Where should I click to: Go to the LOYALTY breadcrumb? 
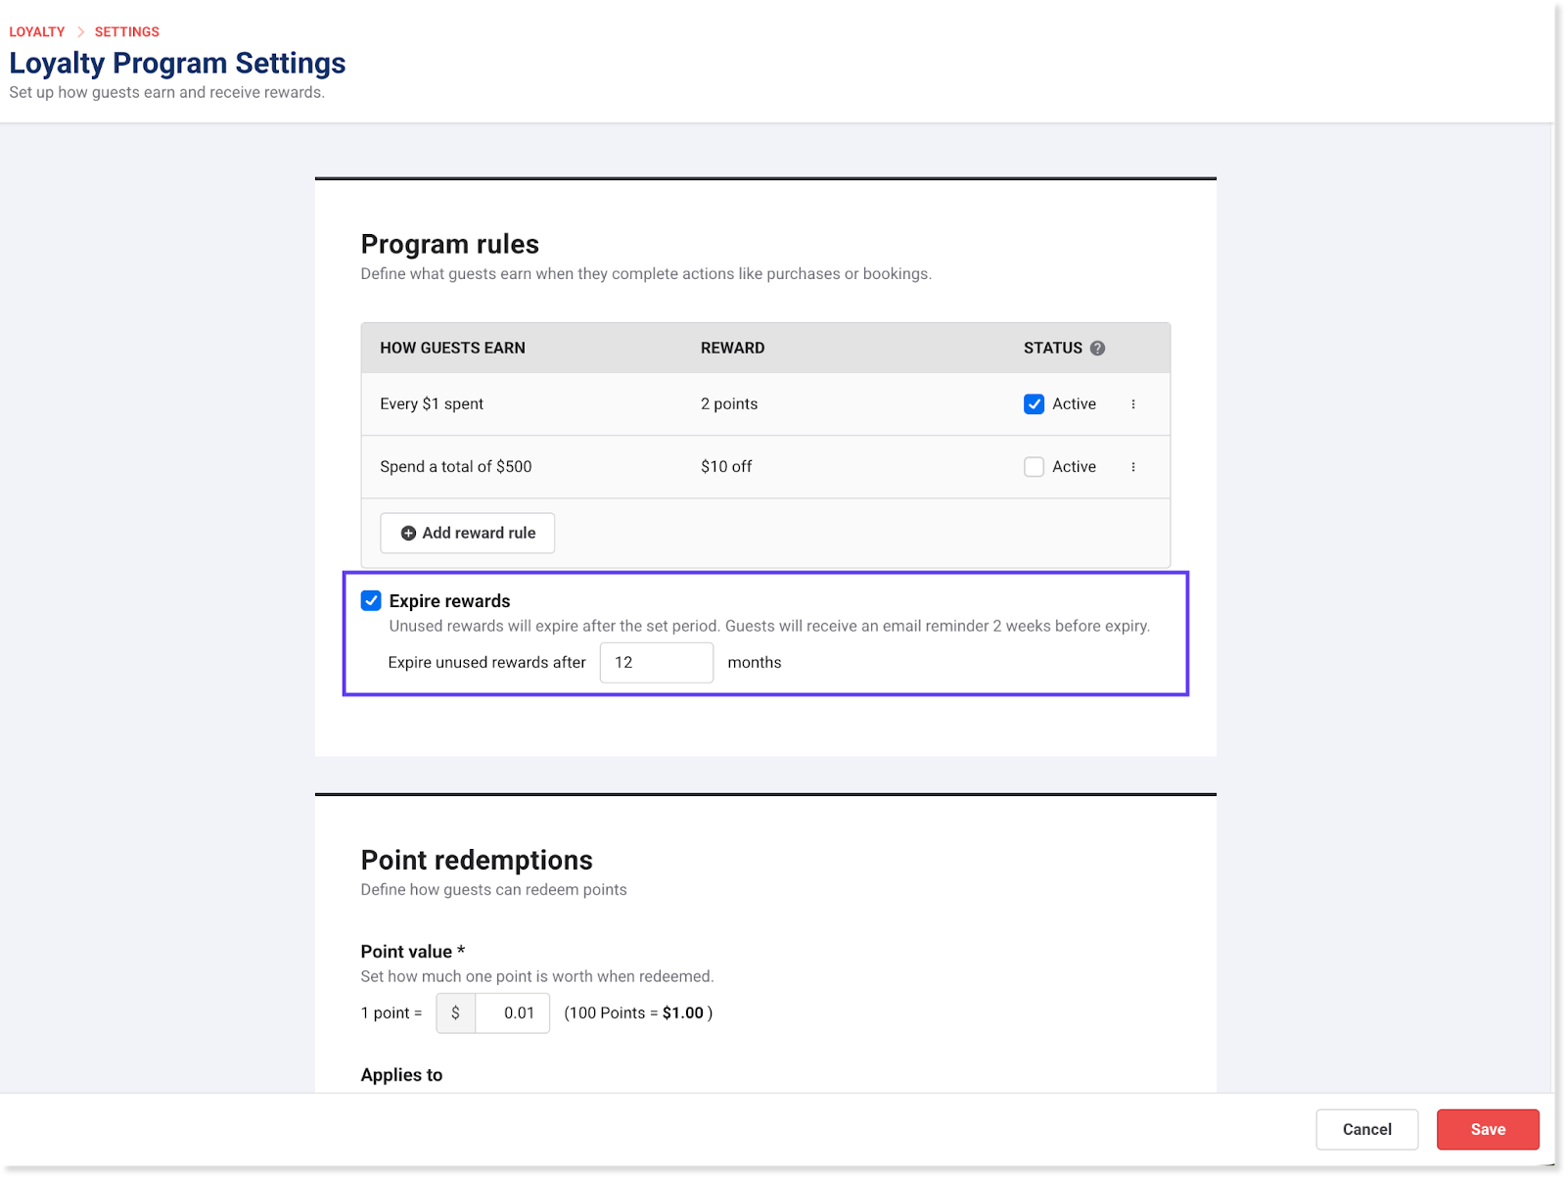37,31
